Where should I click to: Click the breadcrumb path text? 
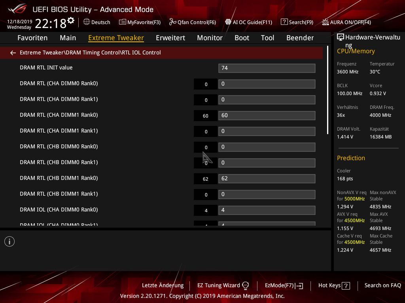coord(90,52)
